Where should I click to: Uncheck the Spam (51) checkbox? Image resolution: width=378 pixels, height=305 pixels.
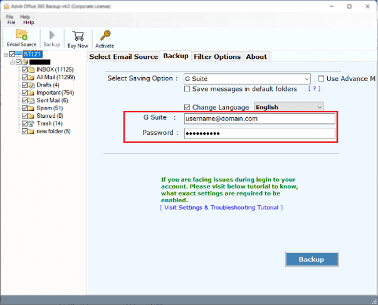25,108
